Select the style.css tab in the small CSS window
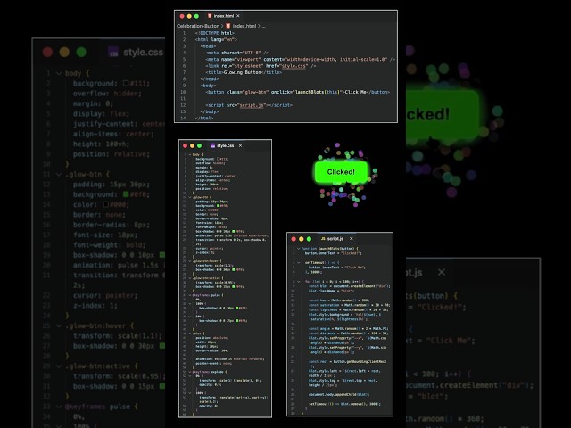This screenshot has height=428, width=571. click(226, 145)
